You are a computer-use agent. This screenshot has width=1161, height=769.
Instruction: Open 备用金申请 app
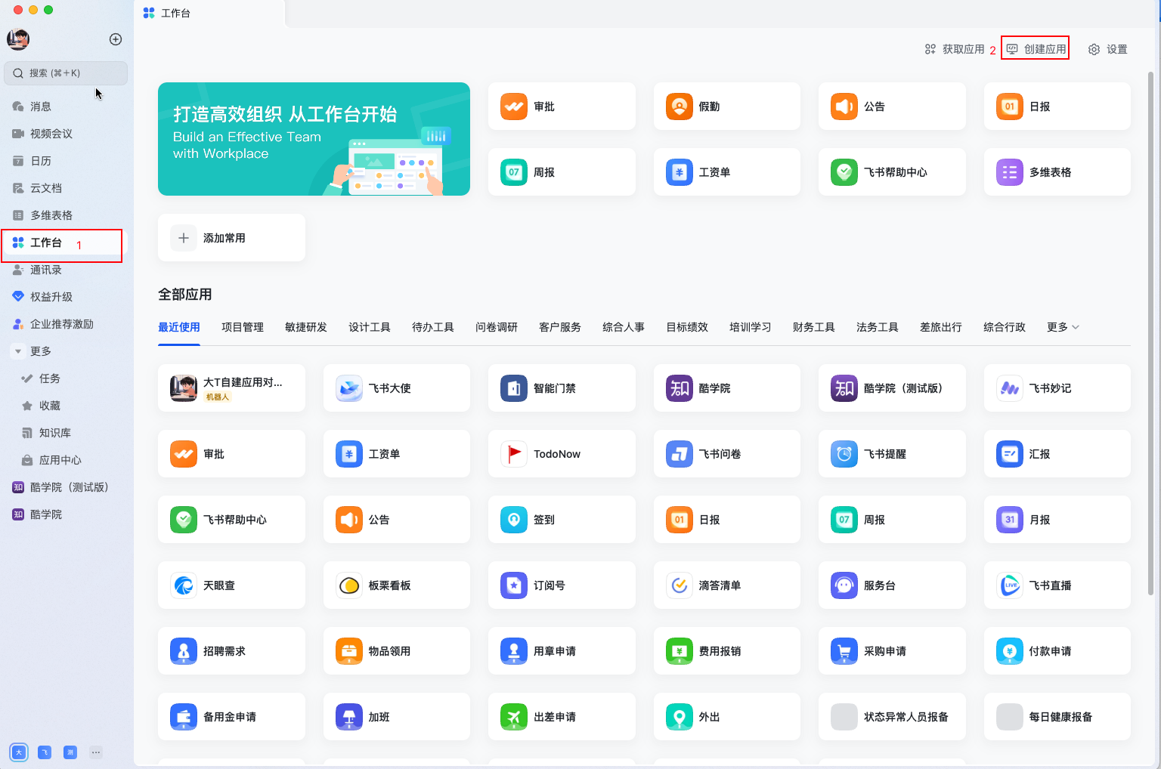tap(231, 717)
